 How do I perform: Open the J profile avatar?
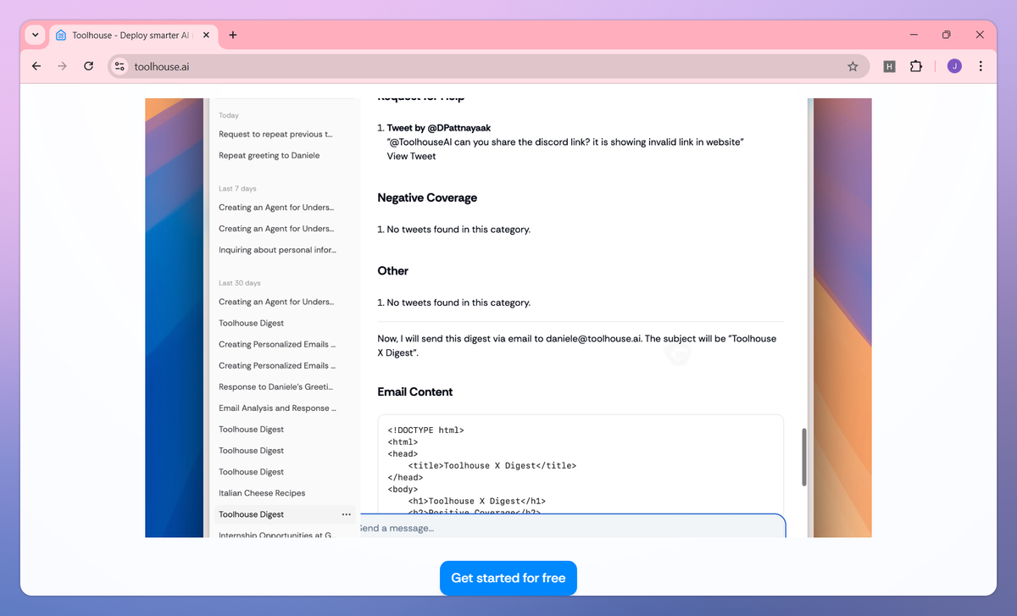click(954, 66)
